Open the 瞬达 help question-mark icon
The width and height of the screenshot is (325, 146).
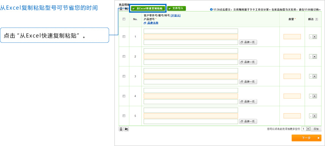tap(316, 19)
